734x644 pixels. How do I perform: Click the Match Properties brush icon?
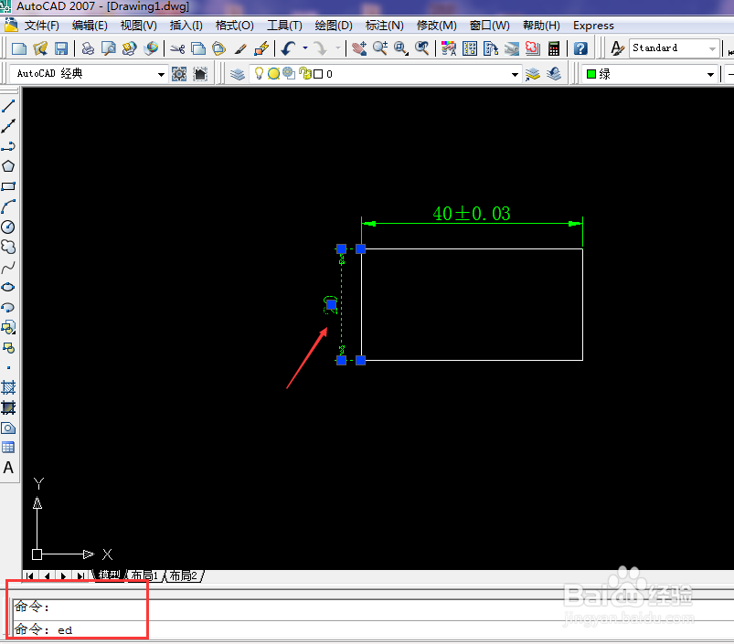coord(240,48)
